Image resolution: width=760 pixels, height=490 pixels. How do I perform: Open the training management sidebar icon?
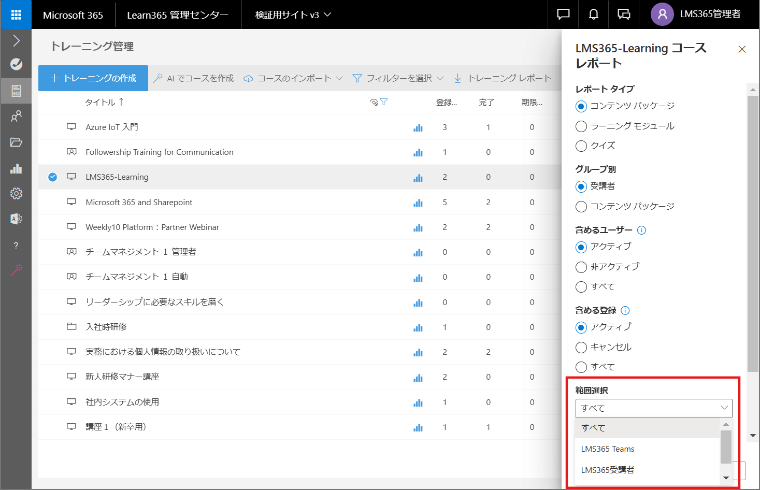coord(16,91)
